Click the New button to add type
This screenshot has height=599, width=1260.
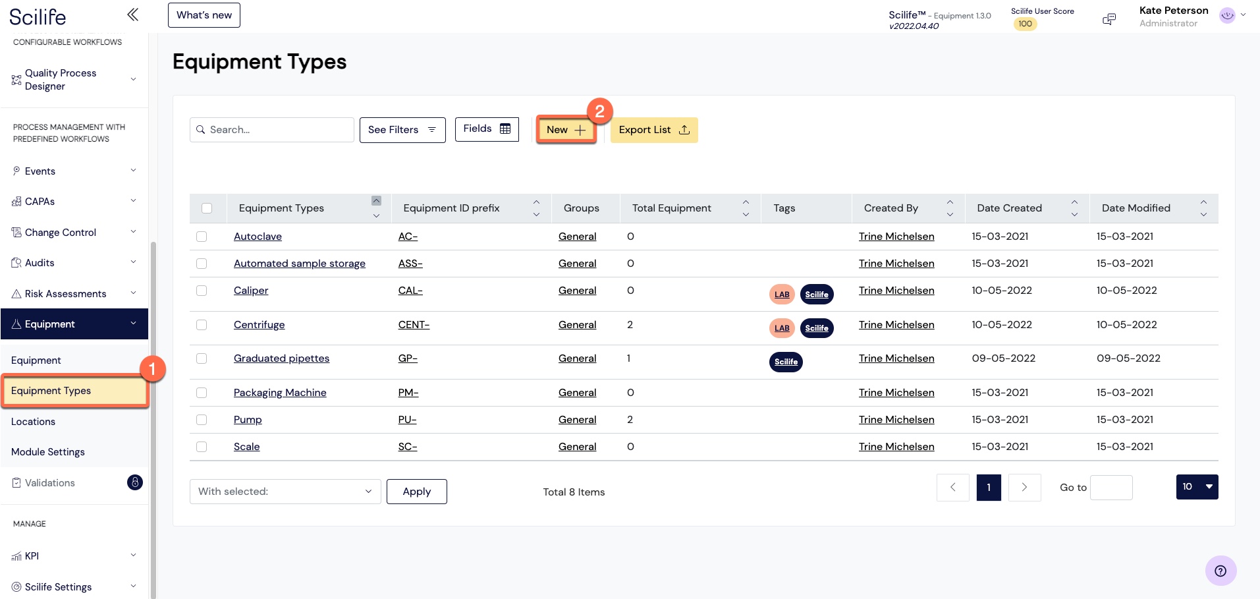point(566,130)
